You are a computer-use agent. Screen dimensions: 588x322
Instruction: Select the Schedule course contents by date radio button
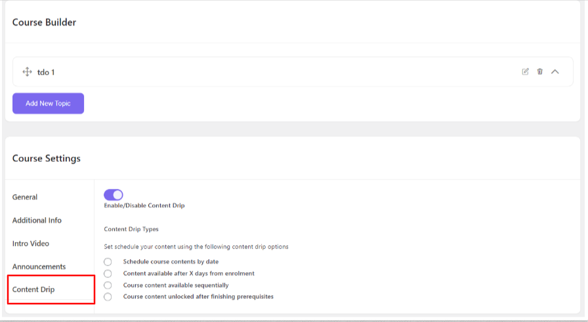[x=108, y=262]
